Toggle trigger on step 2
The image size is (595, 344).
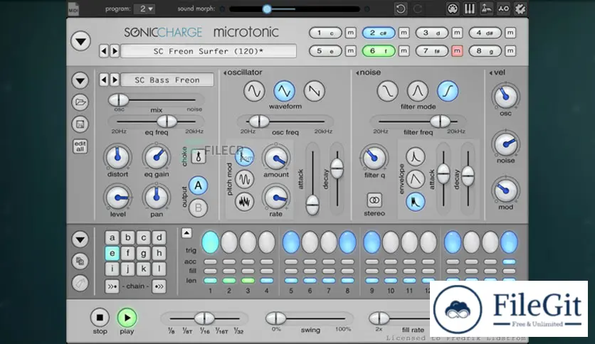coord(228,242)
